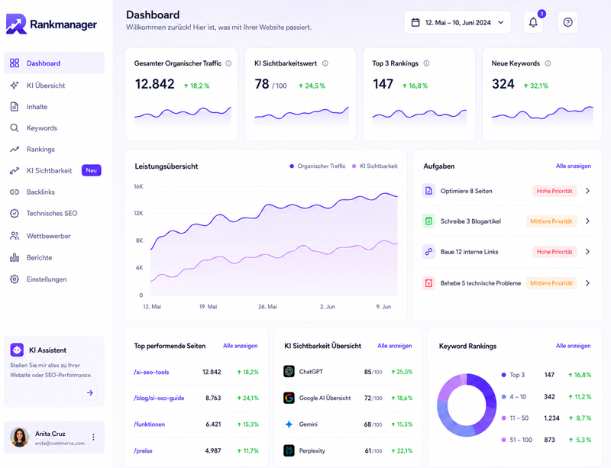Open the /blog/ai-seo-guide page link

coord(159,398)
